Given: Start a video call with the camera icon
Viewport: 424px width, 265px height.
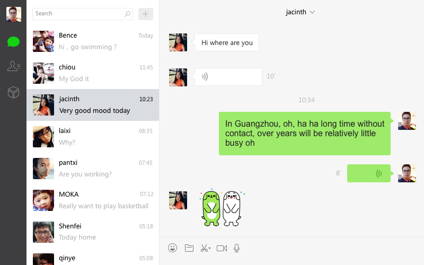Looking at the screenshot, I should 222,248.
